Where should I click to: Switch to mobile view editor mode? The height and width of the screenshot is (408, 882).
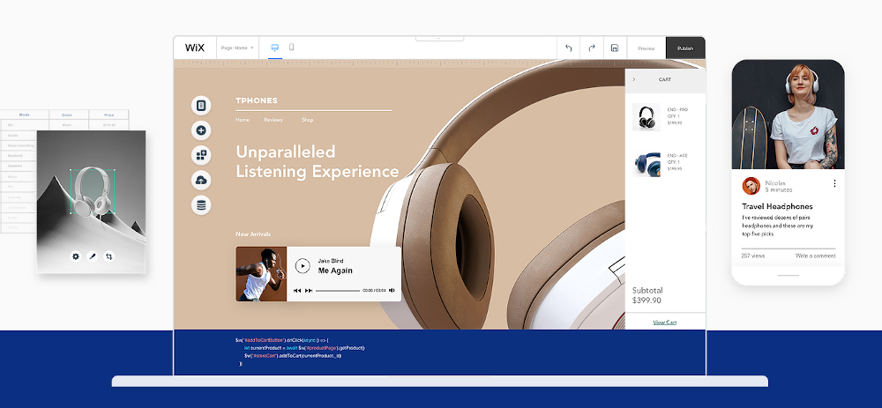[292, 48]
